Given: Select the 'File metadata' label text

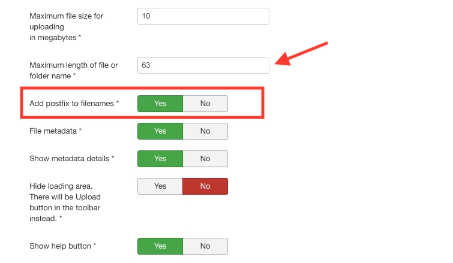Looking at the screenshot, I should click(55, 131).
